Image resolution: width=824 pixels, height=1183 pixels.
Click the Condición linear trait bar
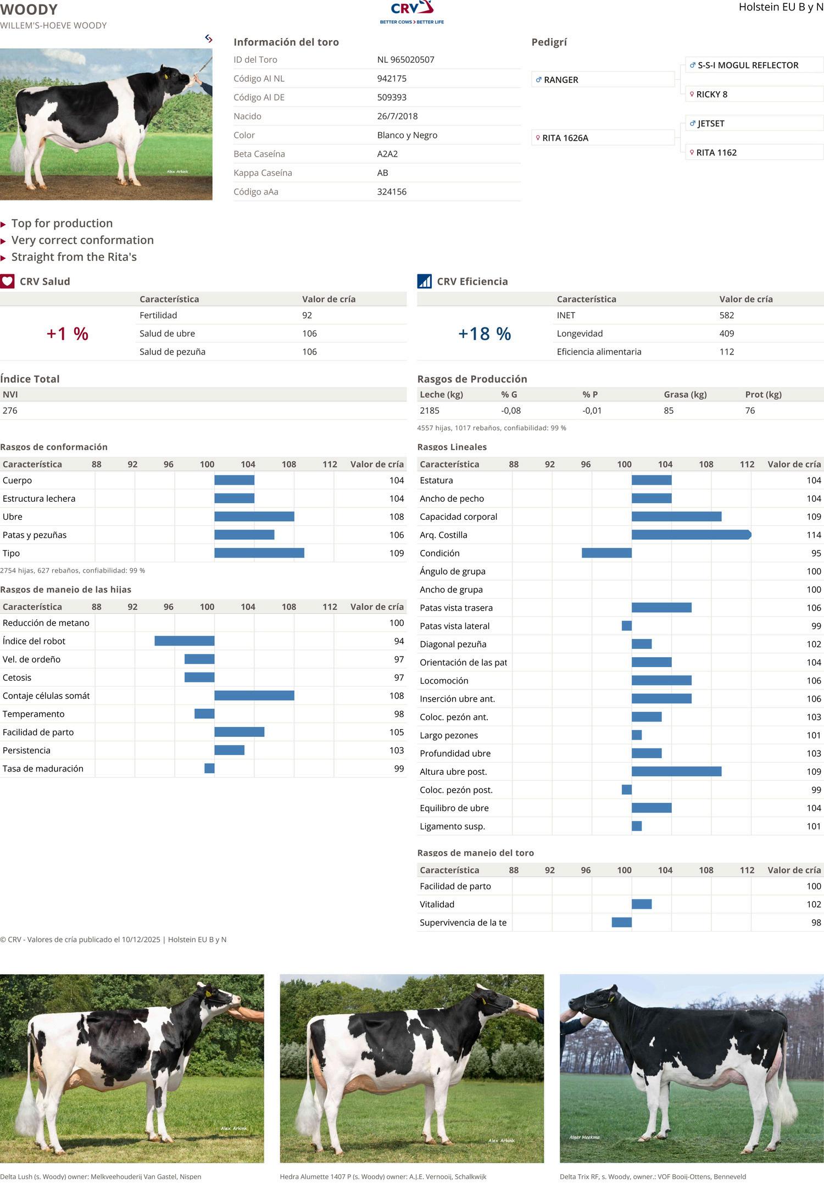[607, 553]
